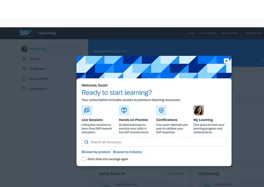Screen dimensions: 264x187
Task: Close the welcome dialog with the X
Action: [226, 61]
